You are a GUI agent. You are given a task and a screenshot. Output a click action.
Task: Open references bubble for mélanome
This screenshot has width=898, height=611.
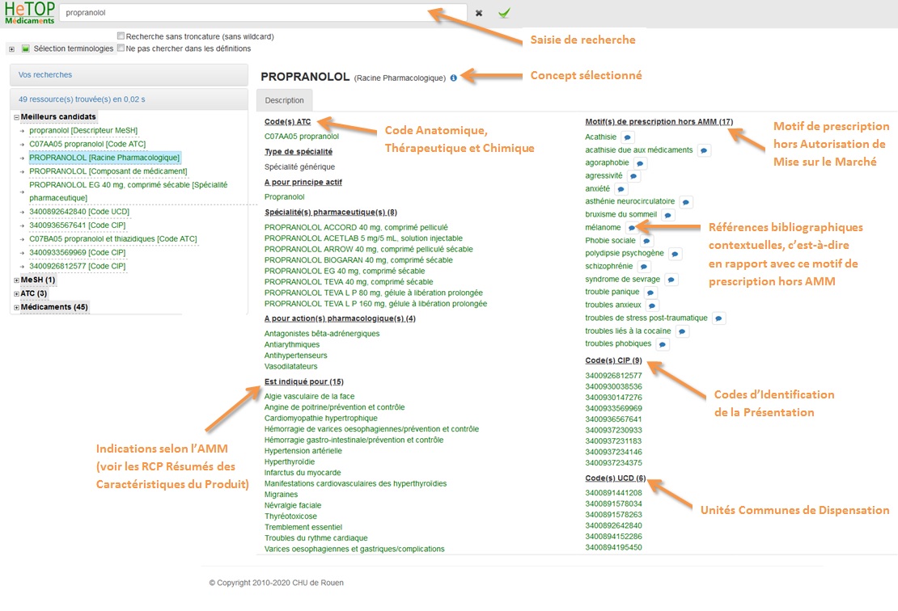[x=632, y=228]
